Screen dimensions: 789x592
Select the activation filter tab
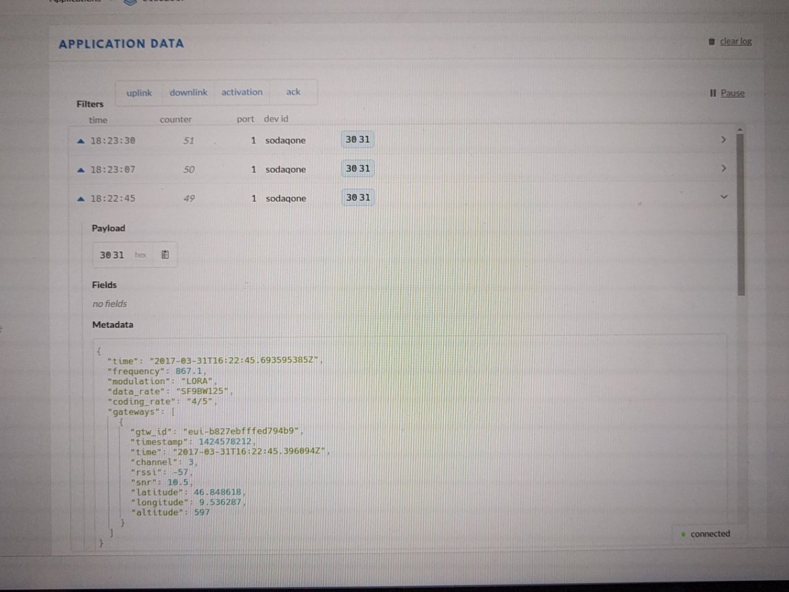[x=242, y=92]
